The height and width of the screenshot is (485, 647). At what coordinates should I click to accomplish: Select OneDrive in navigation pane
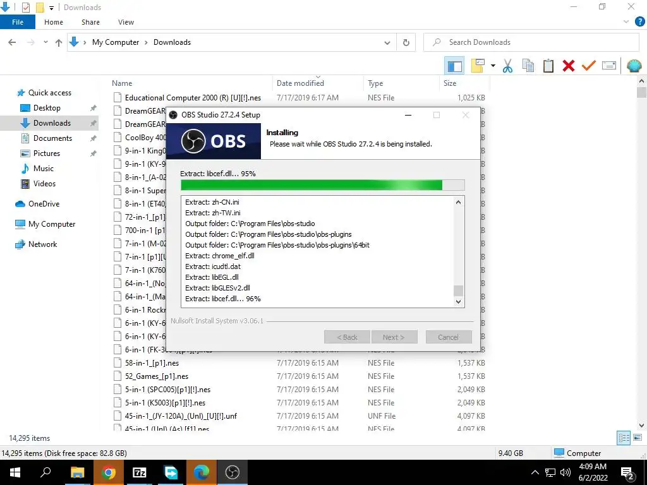point(44,204)
